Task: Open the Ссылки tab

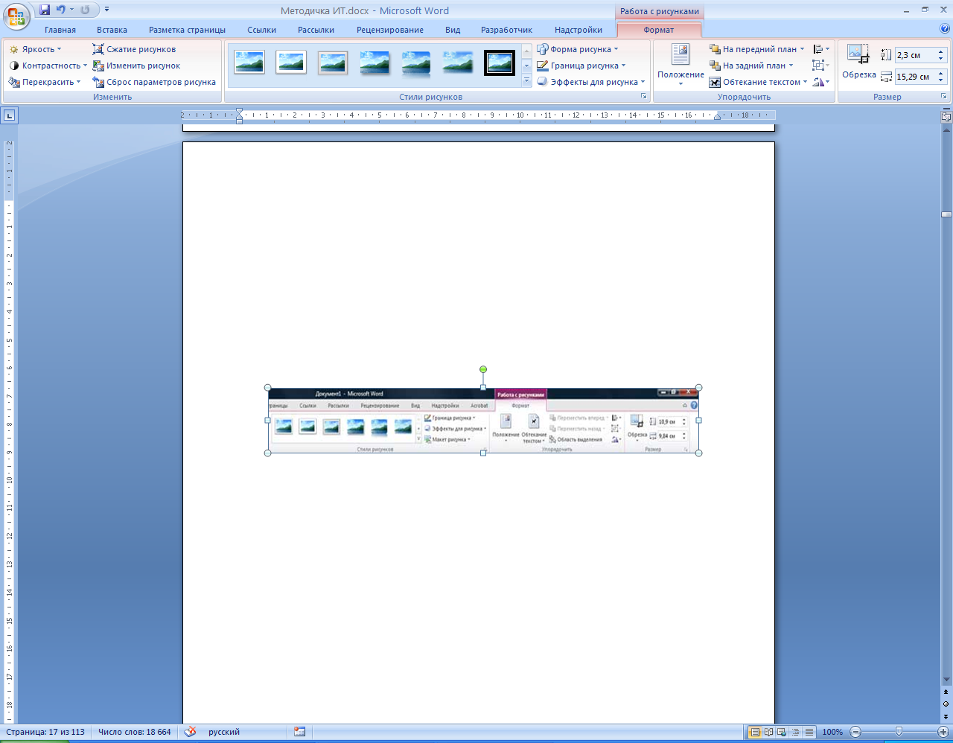Action: point(262,30)
